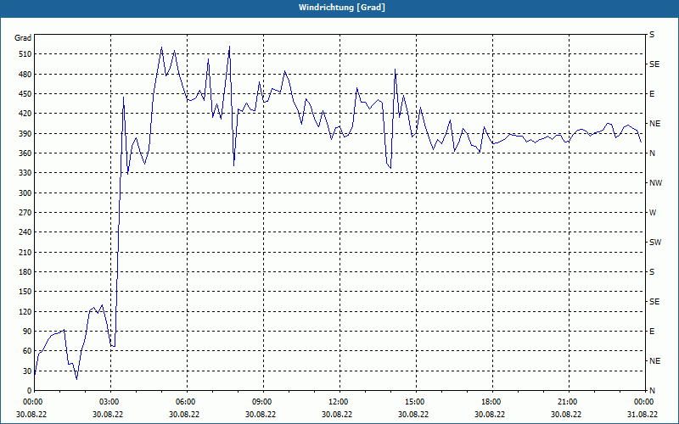Click the "Windrichtung [Grad]" chart title
Screen dimensions: 679x424
342,8
